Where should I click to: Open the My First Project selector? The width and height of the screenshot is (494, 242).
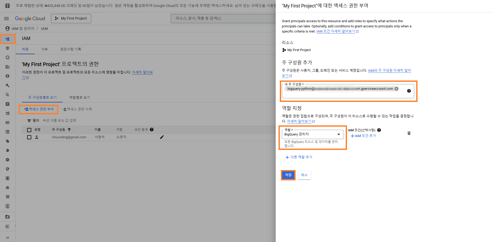(71, 19)
